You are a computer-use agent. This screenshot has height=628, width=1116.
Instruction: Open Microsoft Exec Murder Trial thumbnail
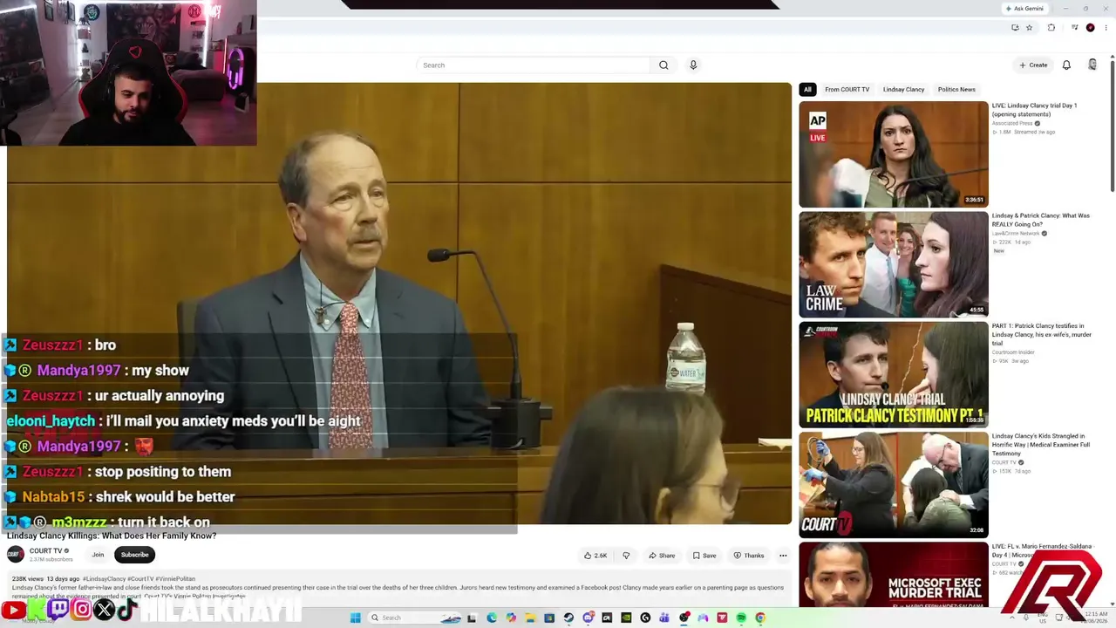[x=894, y=575]
